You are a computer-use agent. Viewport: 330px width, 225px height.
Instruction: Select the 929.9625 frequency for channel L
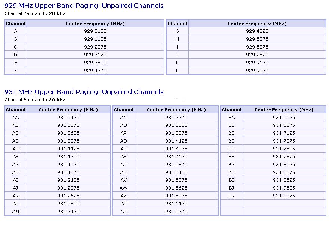point(257,71)
